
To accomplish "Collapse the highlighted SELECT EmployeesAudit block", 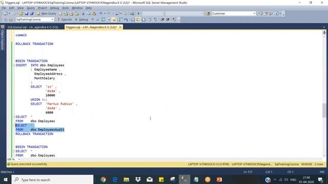I will 14,125.
